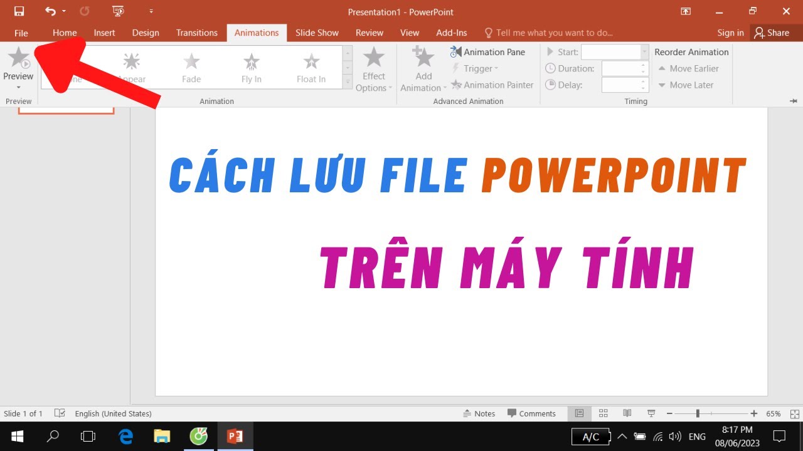Open the Animation Pane

click(487, 52)
